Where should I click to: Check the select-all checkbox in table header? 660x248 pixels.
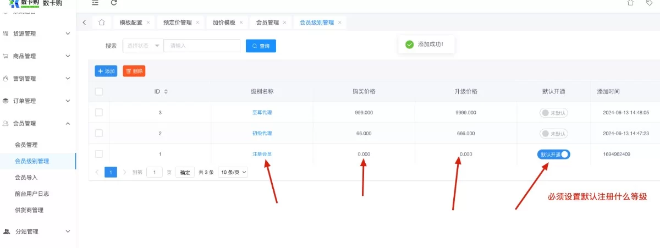click(99, 92)
